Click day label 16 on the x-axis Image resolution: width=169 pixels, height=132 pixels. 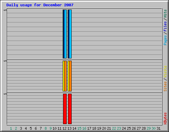(x=84, y=128)
